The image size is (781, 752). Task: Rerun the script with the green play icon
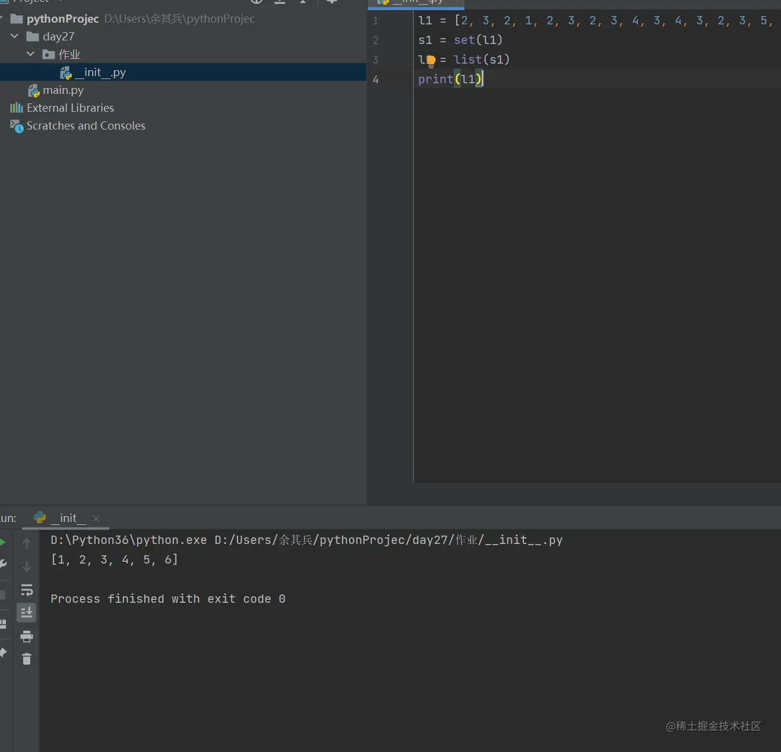click(2, 542)
